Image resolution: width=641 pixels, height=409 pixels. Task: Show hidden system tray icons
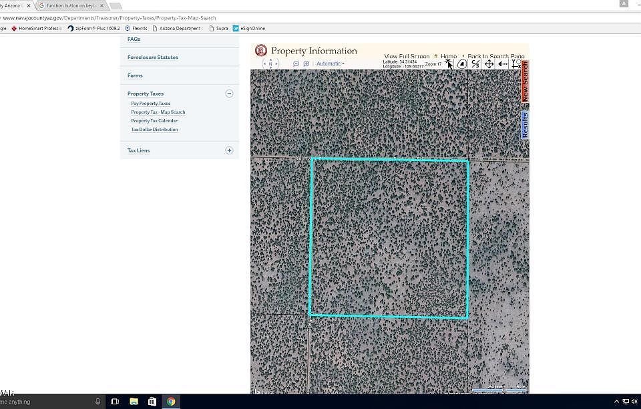pos(616,402)
